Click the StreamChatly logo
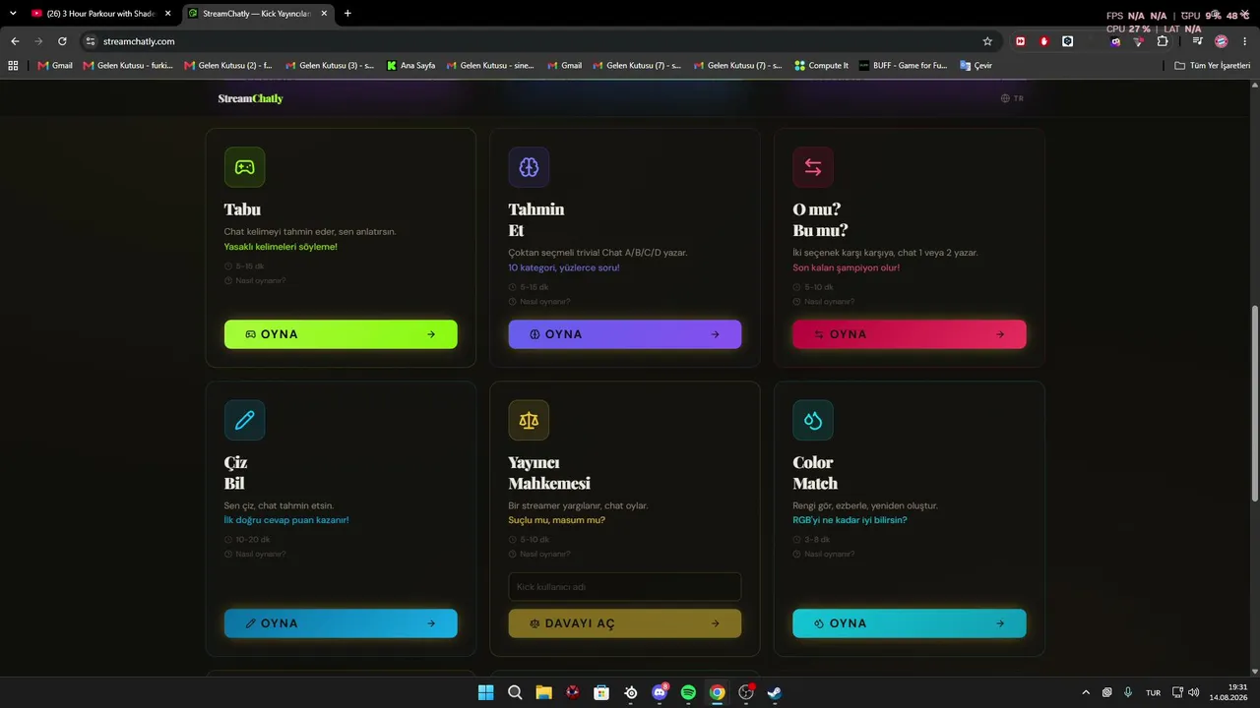1260x708 pixels. click(x=250, y=98)
